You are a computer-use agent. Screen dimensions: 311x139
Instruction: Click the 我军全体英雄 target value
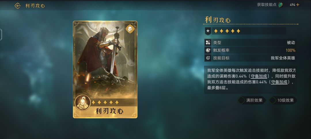[283, 58]
